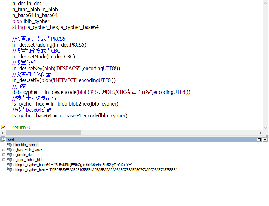Click the comment '//转为十六进制编码'

pos(34,98)
